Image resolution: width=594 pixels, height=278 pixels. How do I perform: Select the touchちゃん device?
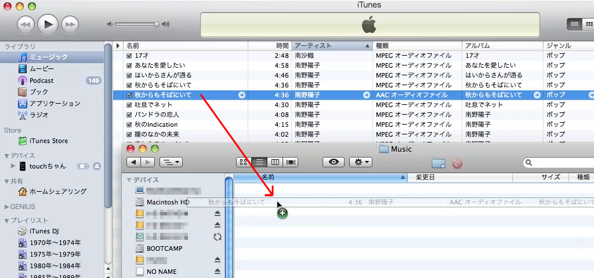[48, 166]
